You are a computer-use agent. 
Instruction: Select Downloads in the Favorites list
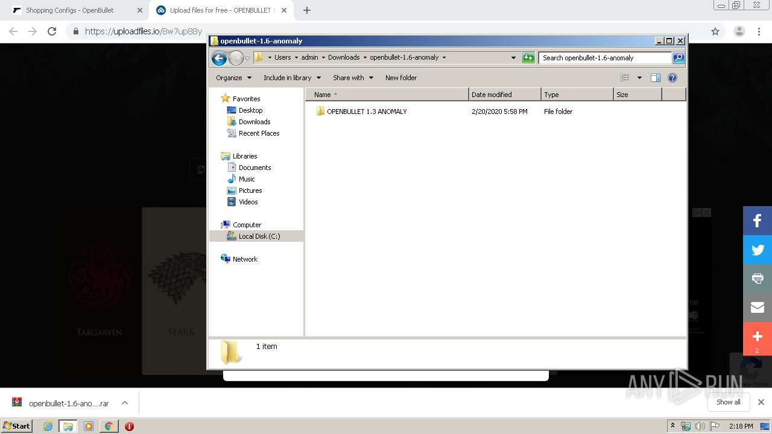(254, 122)
